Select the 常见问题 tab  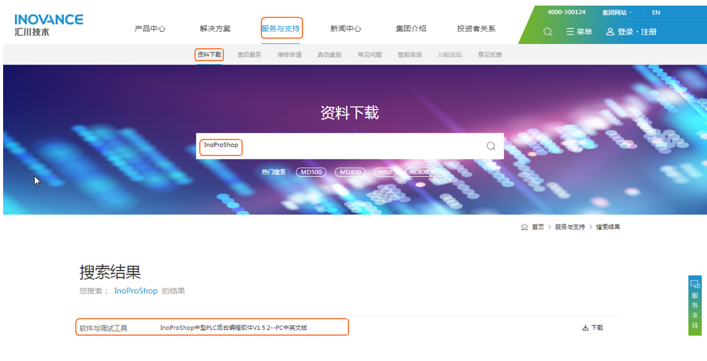[370, 55]
